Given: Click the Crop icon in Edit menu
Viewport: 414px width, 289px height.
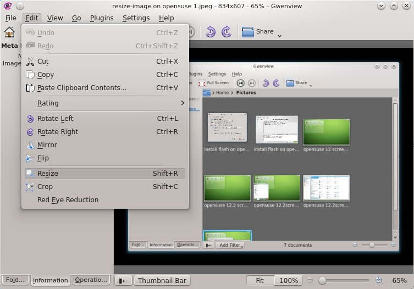Looking at the screenshot, I should click(x=30, y=187).
